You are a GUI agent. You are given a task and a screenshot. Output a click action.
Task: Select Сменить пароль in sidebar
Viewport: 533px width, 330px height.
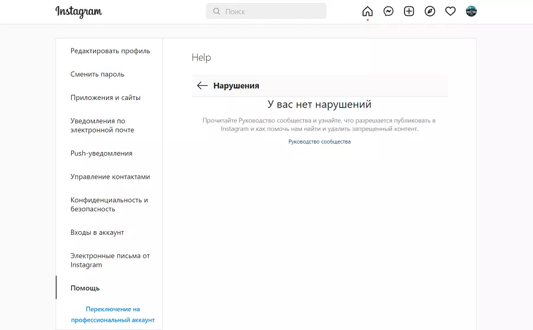click(97, 75)
